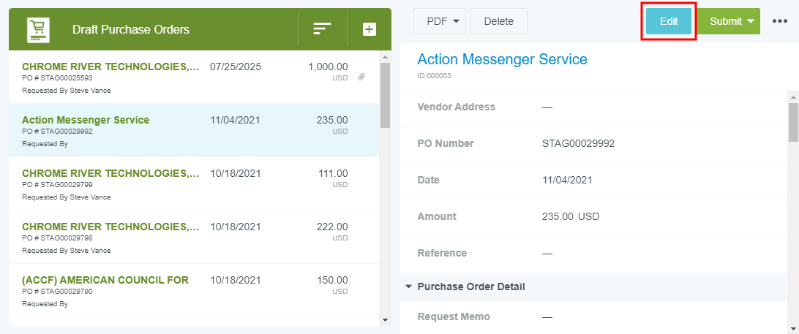This screenshot has height=334, width=799.
Task: Click the detail panel scrollbar thumb
Action: tap(792, 121)
